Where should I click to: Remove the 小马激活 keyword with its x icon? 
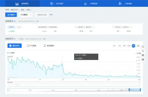(31, 15)
